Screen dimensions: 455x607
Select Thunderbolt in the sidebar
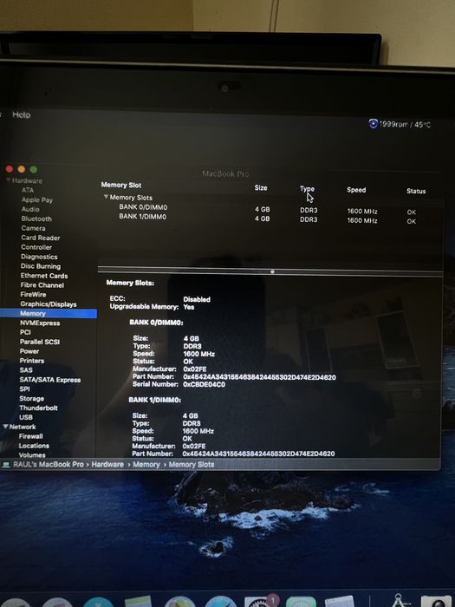click(38, 408)
